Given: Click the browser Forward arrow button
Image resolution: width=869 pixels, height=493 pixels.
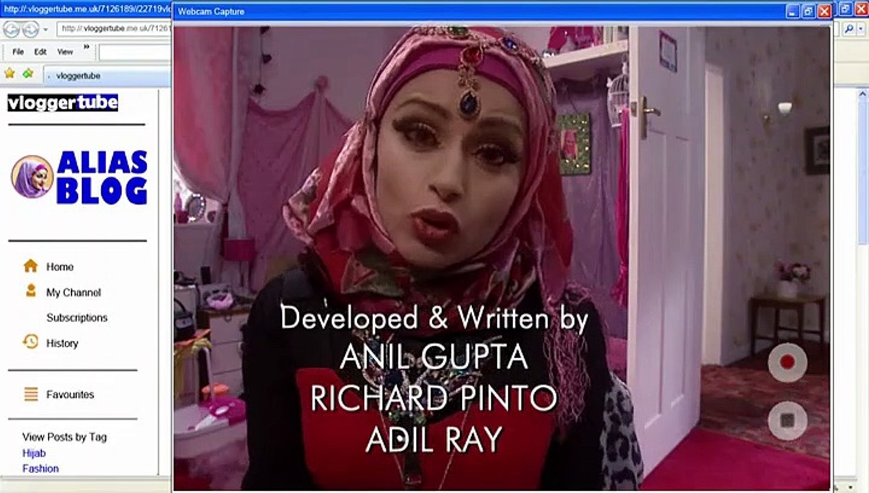Looking at the screenshot, I should [x=30, y=29].
